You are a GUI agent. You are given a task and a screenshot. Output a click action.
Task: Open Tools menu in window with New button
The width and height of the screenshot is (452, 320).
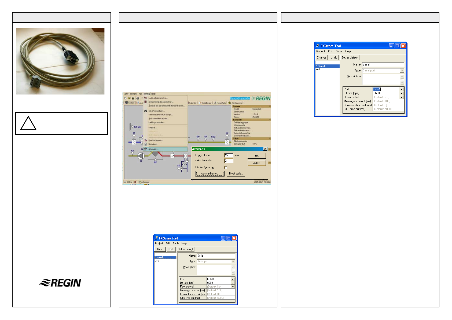(176, 243)
